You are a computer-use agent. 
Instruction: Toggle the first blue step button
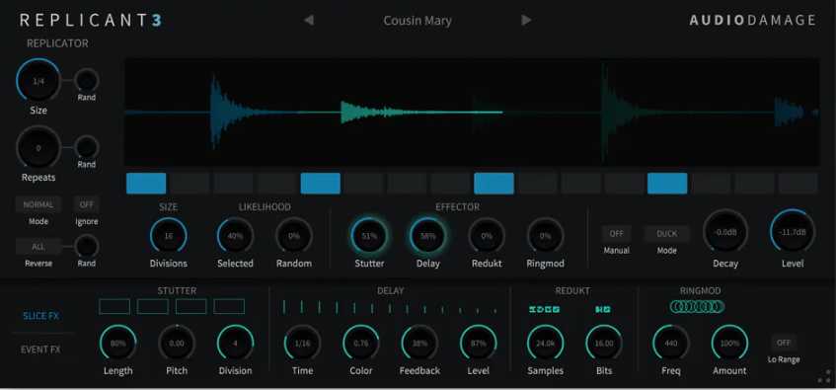[146, 183]
